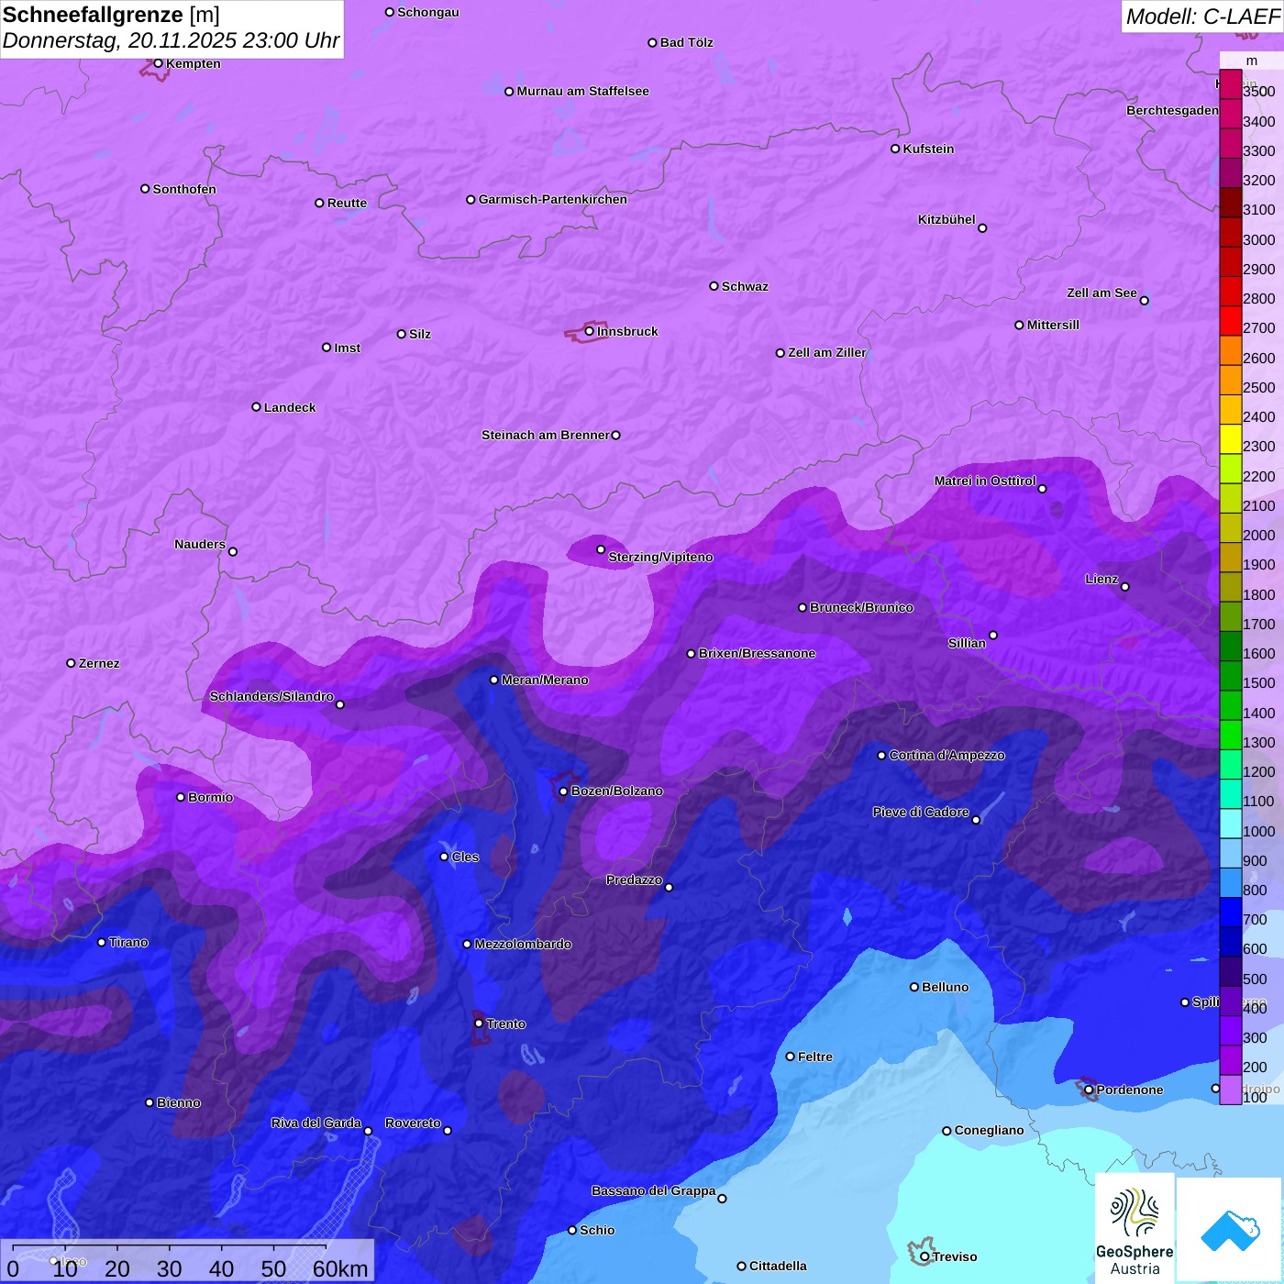Click the Kempten city marker dot

(x=158, y=63)
